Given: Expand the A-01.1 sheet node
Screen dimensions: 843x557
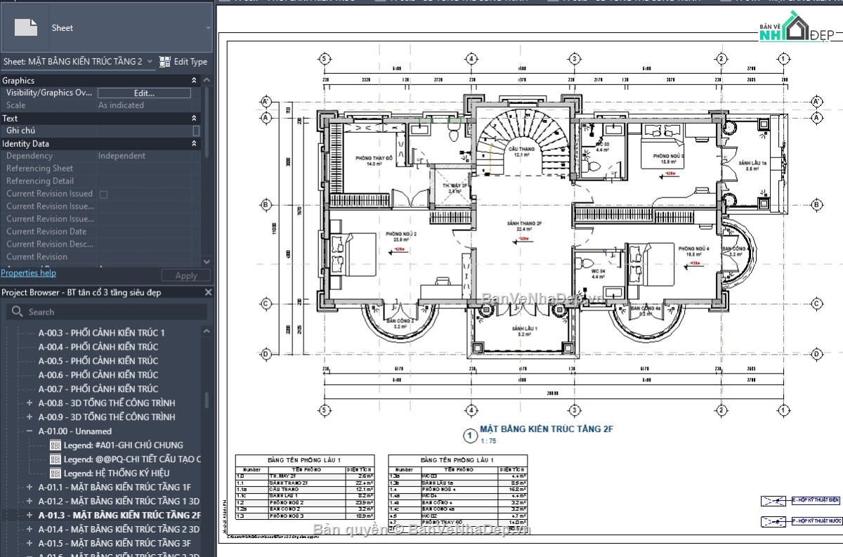Looking at the screenshot, I should coord(30,487).
